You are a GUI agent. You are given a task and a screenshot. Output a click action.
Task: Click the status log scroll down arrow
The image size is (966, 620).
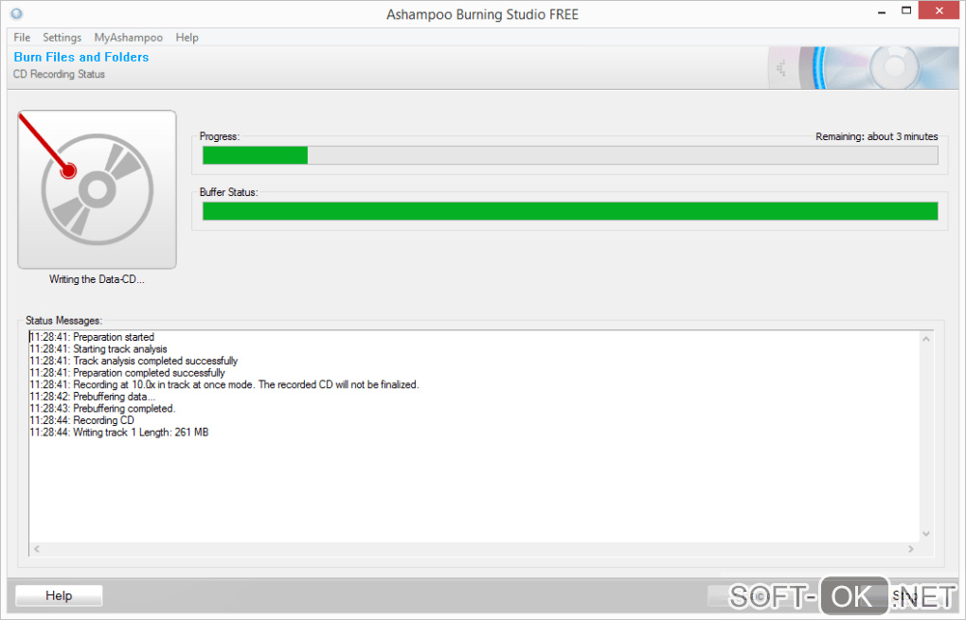coord(925,533)
